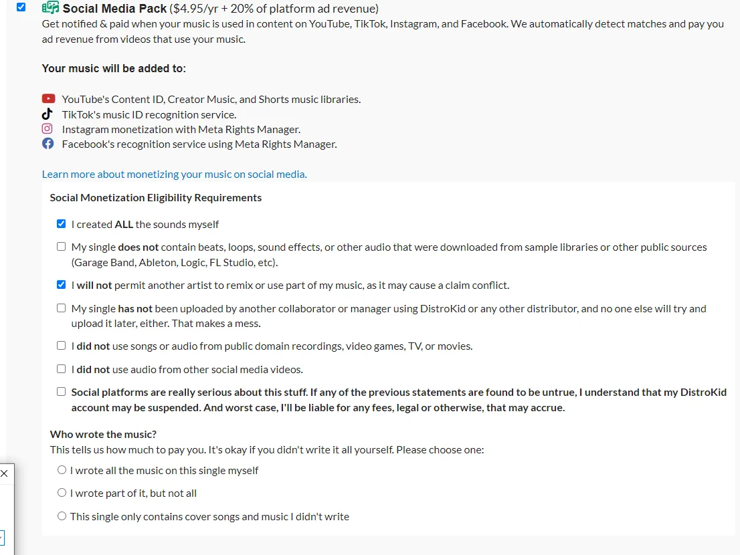Click the partially visible checkbox at bottom-left edge

pyautogui.click(x=2, y=538)
